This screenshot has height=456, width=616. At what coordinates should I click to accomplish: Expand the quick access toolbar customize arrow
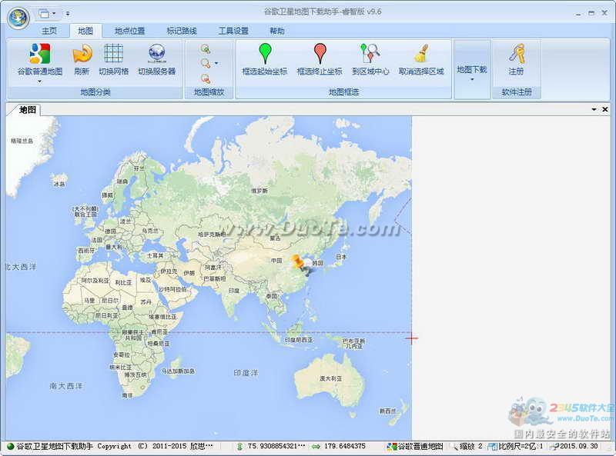pyautogui.click(x=68, y=14)
